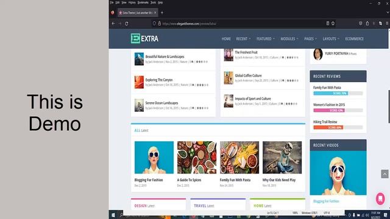Open Women's Fashion In 2015 review

click(x=329, y=105)
